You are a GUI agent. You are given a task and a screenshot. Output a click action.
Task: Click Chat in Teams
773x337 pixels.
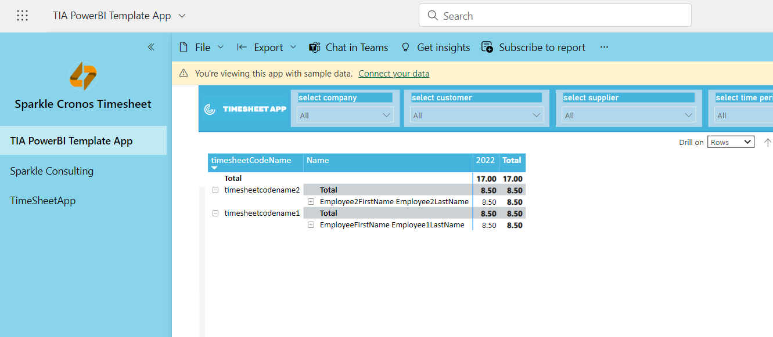348,47
